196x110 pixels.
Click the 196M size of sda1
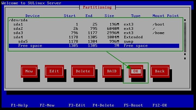114,25
